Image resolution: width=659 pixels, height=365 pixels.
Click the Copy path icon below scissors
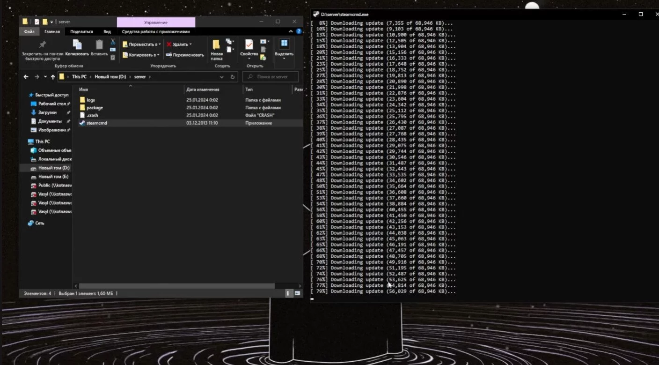(113, 50)
